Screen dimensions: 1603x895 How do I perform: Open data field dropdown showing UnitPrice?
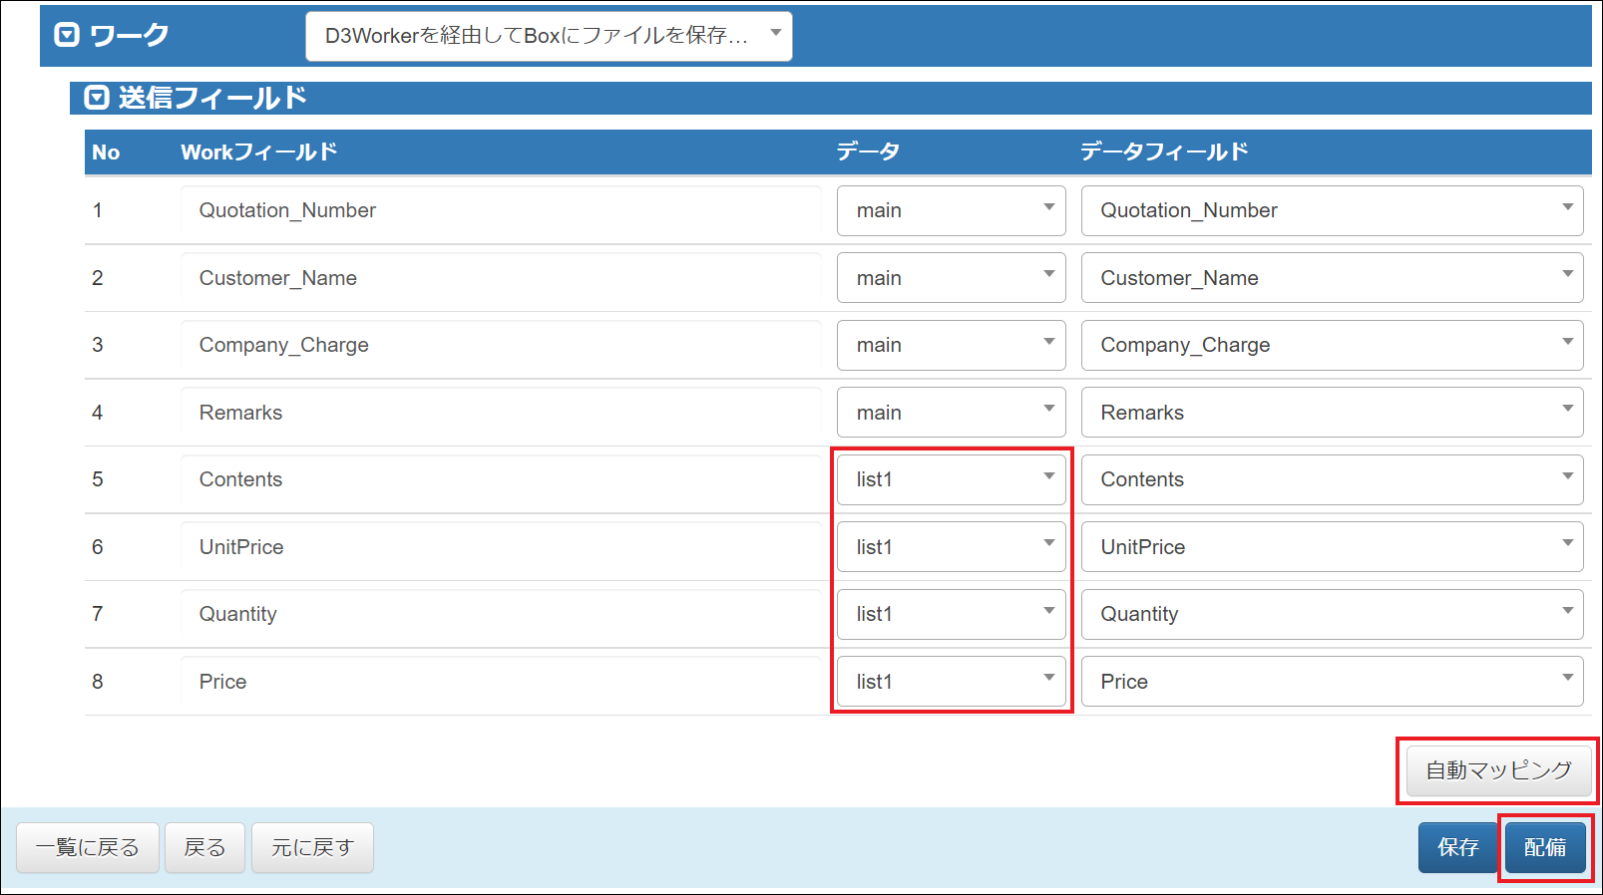(1331, 547)
